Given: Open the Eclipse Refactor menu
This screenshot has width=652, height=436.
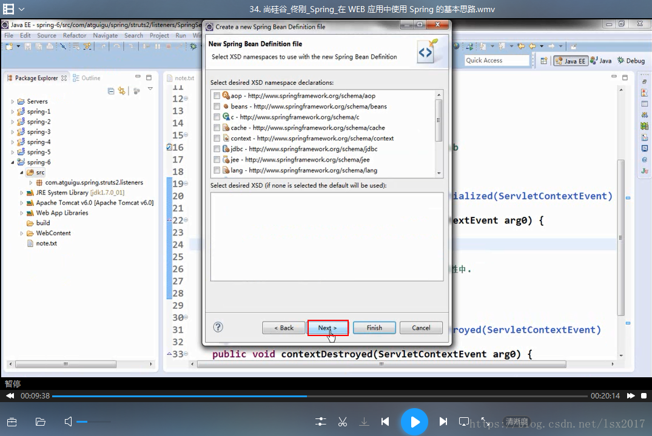Looking at the screenshot, I should click(x=75, y=36).
